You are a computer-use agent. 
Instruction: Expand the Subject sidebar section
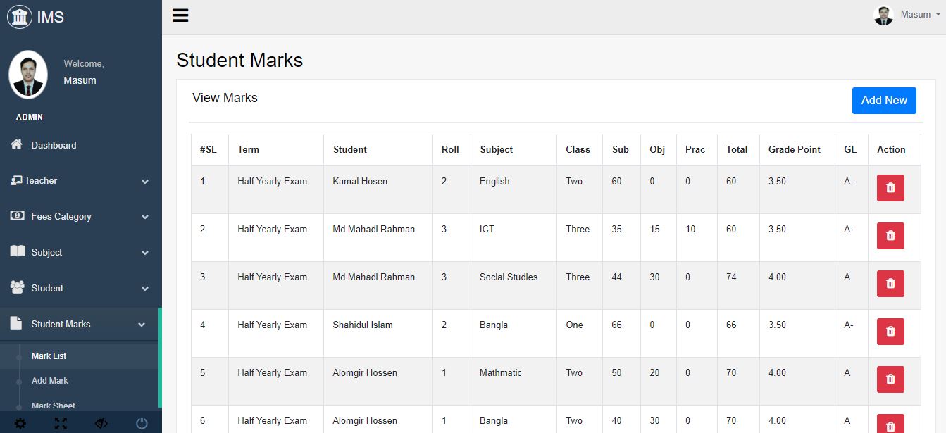pos(80,253)
